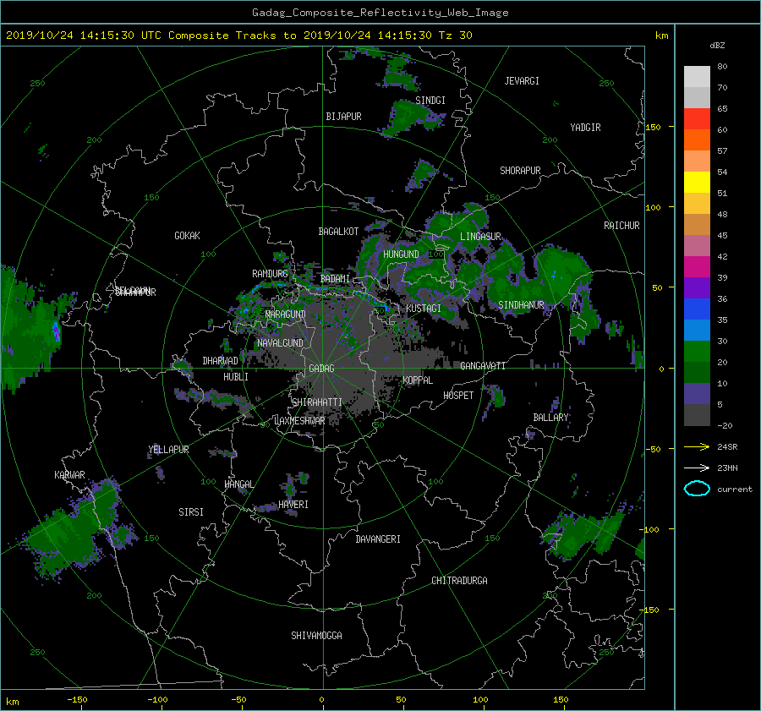Click the KOPPAL city label
Viewport: 761px width, 711px height.
click(x=418, y=380)
